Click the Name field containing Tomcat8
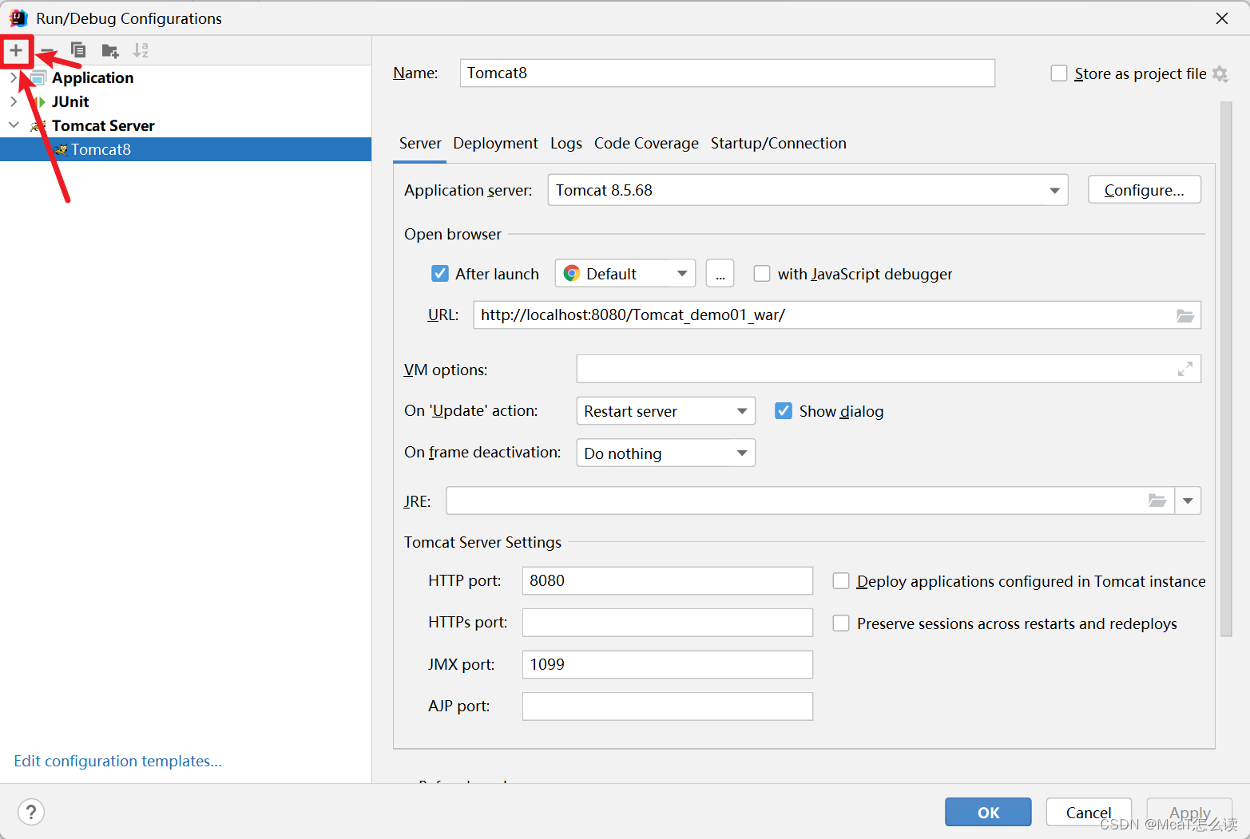1250x839 pixels. tap(728, 73)
